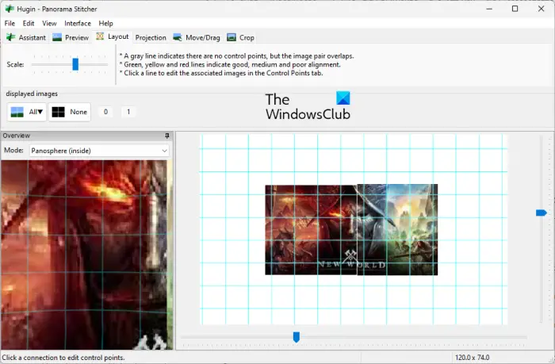Click the horizontal field of view slider handle

297,337
